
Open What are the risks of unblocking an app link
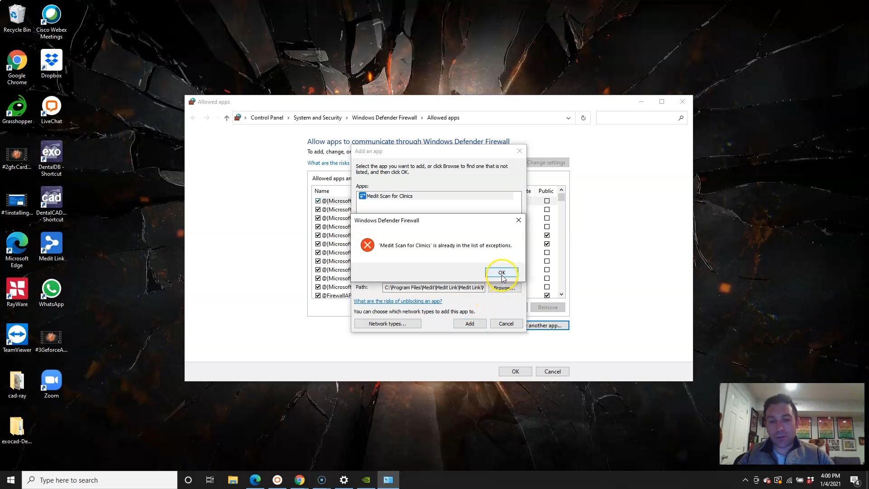tap(397, 300)
